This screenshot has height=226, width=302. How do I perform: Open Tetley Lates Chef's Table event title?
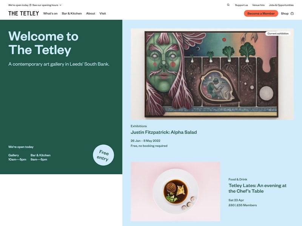[x=257, y=188]
